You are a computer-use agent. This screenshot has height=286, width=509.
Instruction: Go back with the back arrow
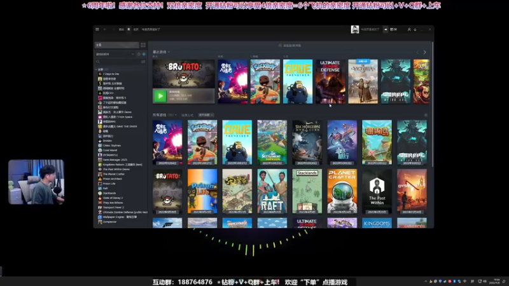click(x=105, y=29)
